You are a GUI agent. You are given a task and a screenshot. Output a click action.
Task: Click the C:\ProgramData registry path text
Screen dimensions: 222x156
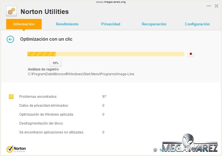pos(81,74)
